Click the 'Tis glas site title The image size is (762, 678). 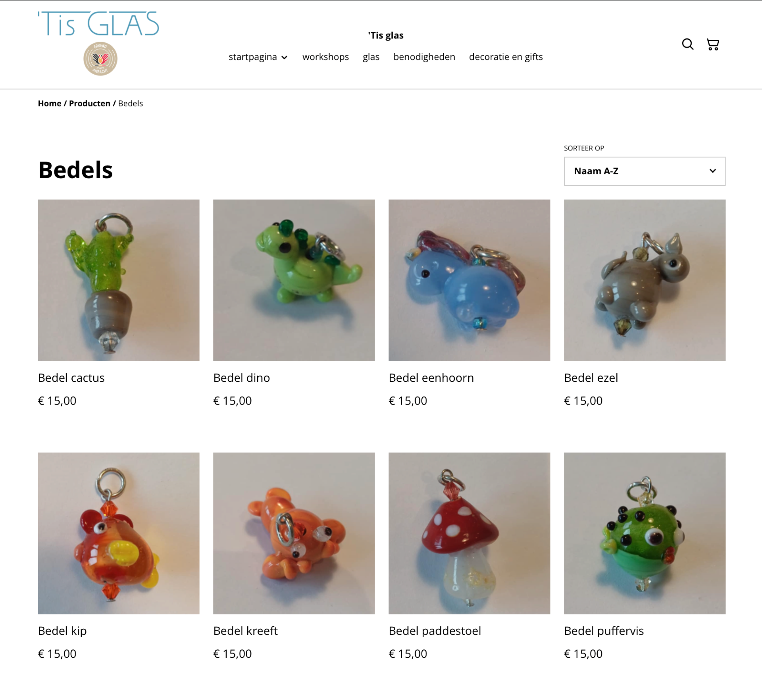point(386,35)
